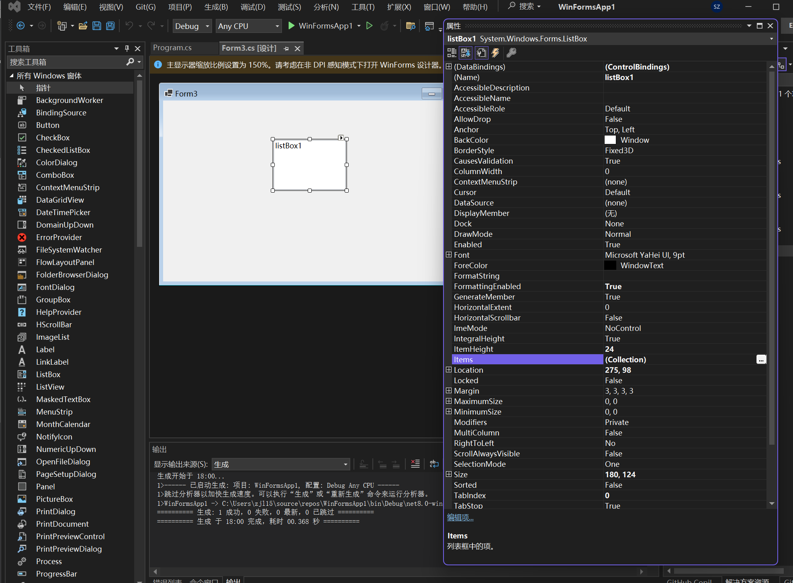The height and width of the screenshot is (583, 793).
Task: Select the CheckBox toolbox item
Action: tap(70, 138)
